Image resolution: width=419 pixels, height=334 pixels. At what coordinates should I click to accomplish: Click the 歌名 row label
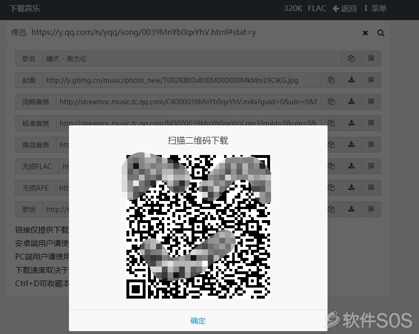29,58
